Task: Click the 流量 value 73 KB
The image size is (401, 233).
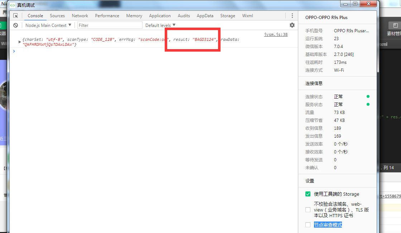Action: pos(339,113)
